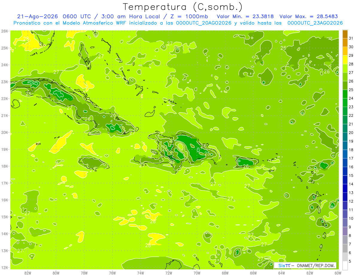Click the yellow legend swatch between 28 and 29
This screenshot has width=359, height=277.
(x=345, y=59)
